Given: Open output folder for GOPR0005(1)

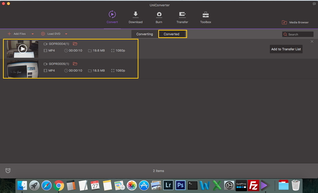Looking at the screenshot, I should pyautogui.click(x=75, y=64).
